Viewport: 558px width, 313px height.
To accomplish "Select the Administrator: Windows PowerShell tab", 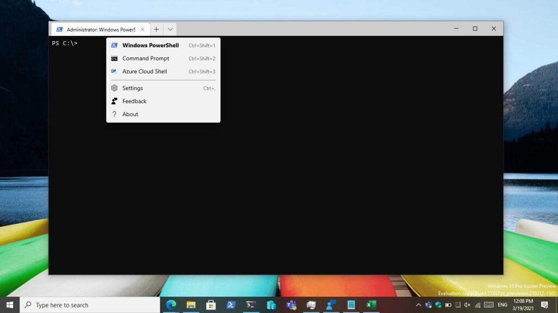I will coord(98,29).
